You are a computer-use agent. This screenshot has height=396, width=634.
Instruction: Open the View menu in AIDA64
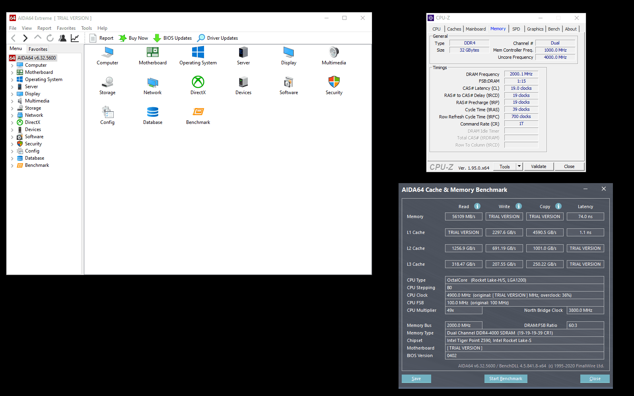coord(27,28)
